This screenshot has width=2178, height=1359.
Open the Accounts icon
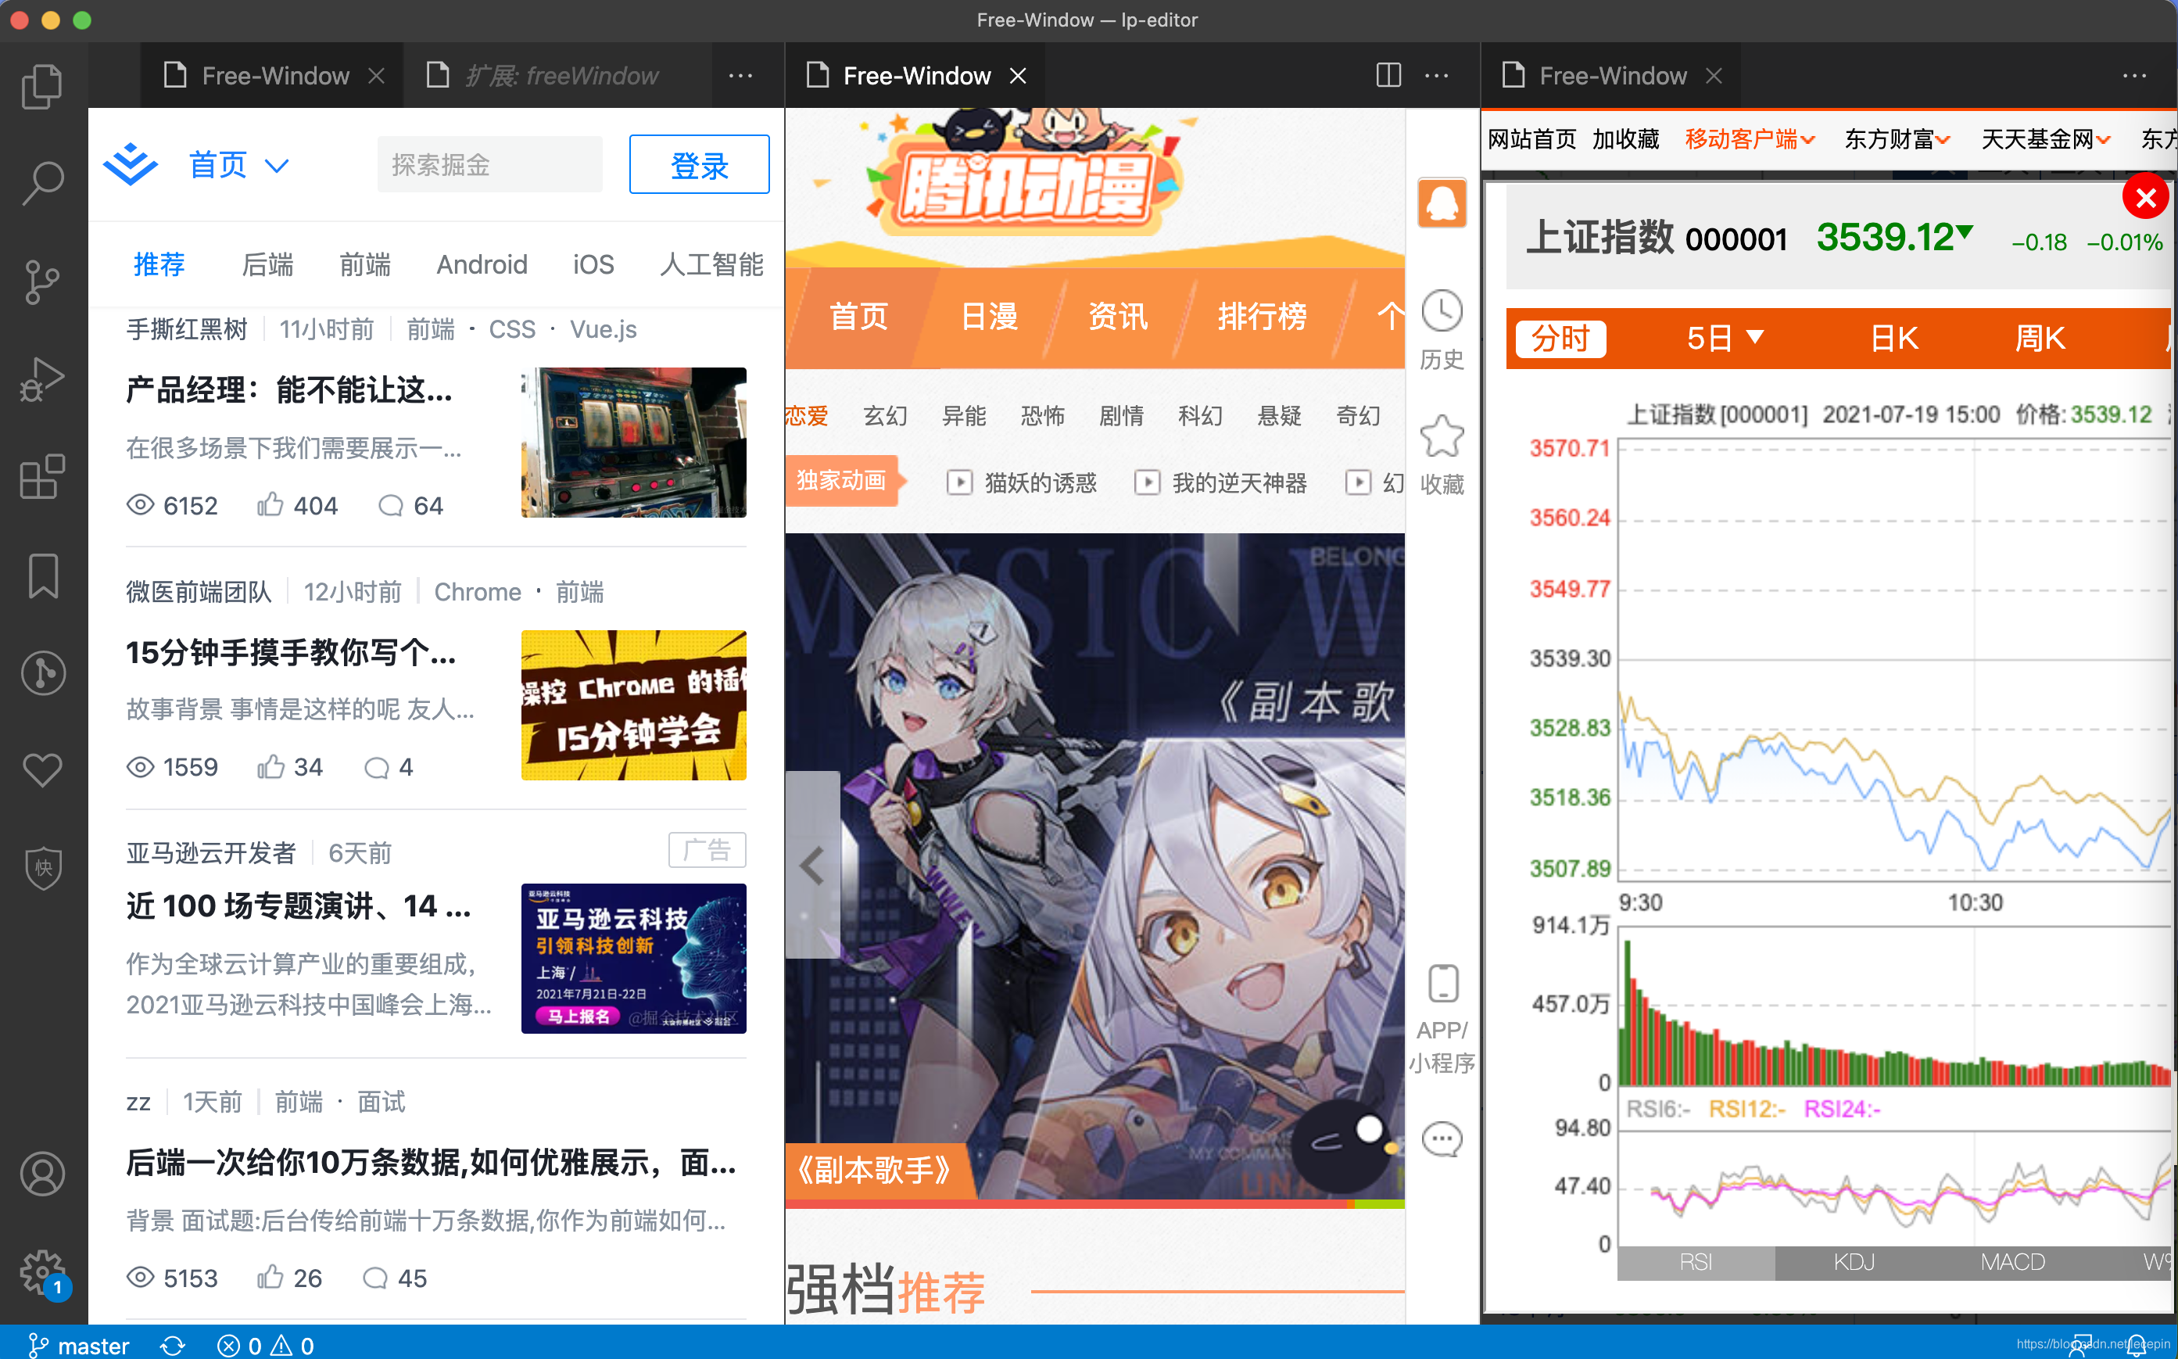click(x=42, y=1174)
